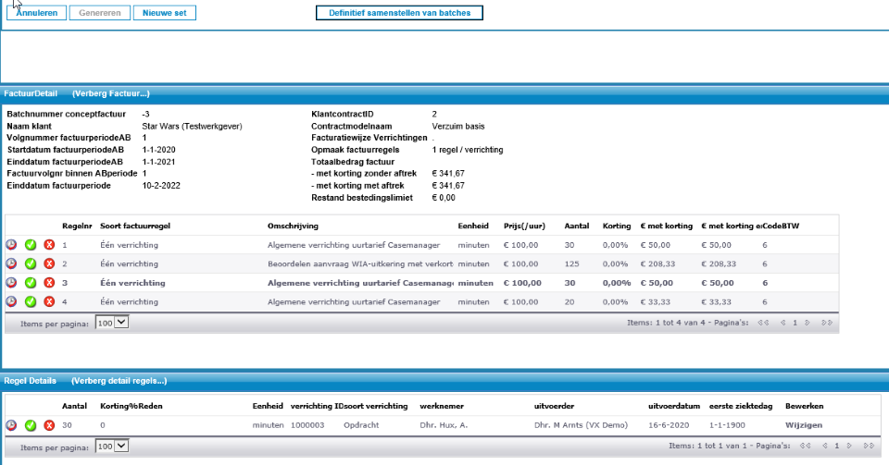
Task: Click the Nieuwe set button
Action: pos(164,13)
